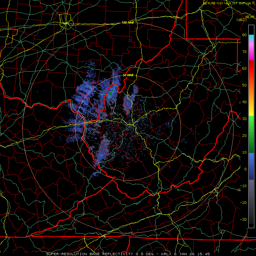Click the 40 value on the dBZ scale

244,102
